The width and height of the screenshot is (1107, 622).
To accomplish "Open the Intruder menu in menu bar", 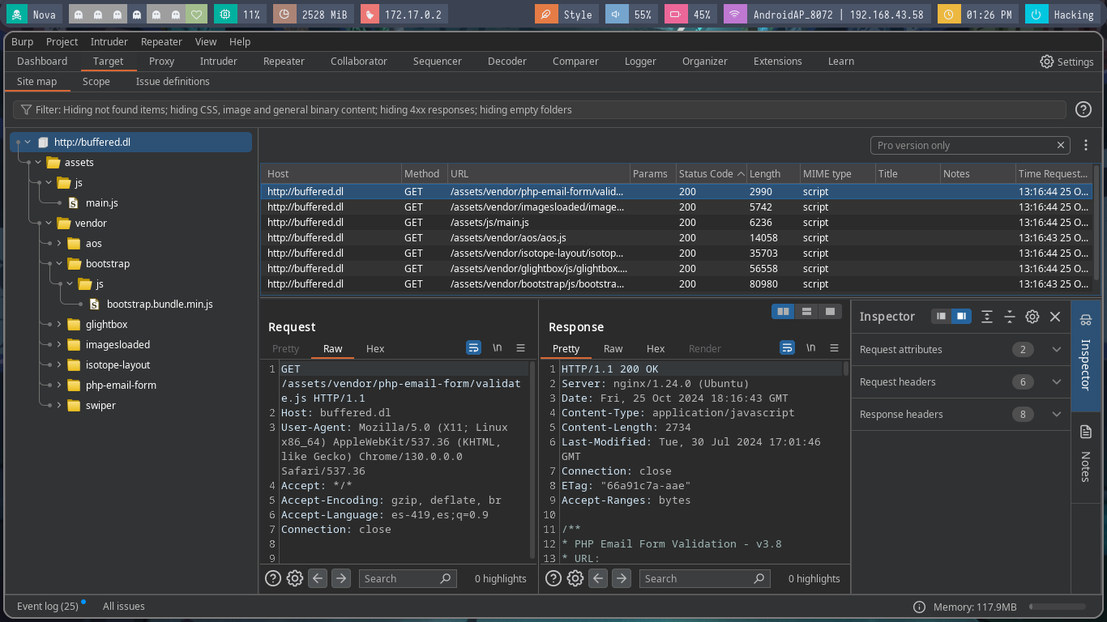I will [x=109, y=42].
